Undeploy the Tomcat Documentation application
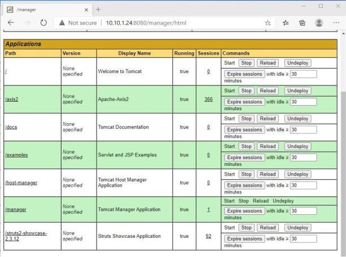This screenshot has width=346, height=257. 297,119
